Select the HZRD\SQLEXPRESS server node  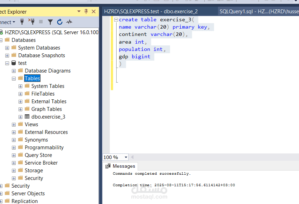coord(52,32)
